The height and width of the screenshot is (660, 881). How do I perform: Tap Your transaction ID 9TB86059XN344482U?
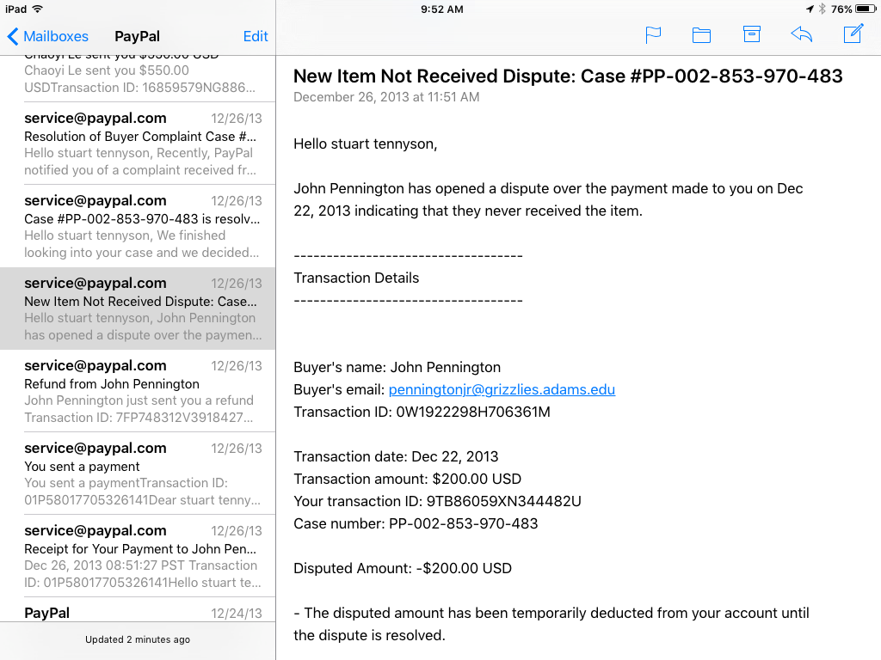click(437, 501)
